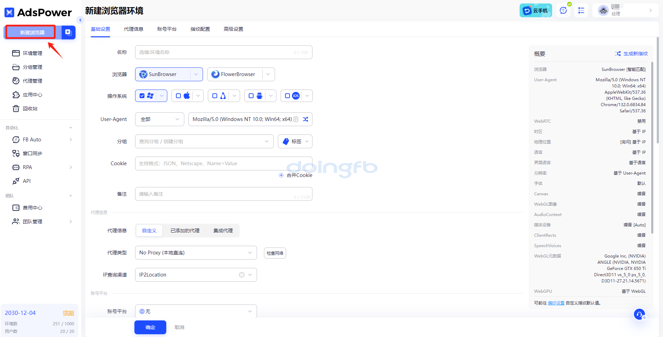Click the update status icon with green check
This screenshot has width=663, height=337.
tap(564, 10)
